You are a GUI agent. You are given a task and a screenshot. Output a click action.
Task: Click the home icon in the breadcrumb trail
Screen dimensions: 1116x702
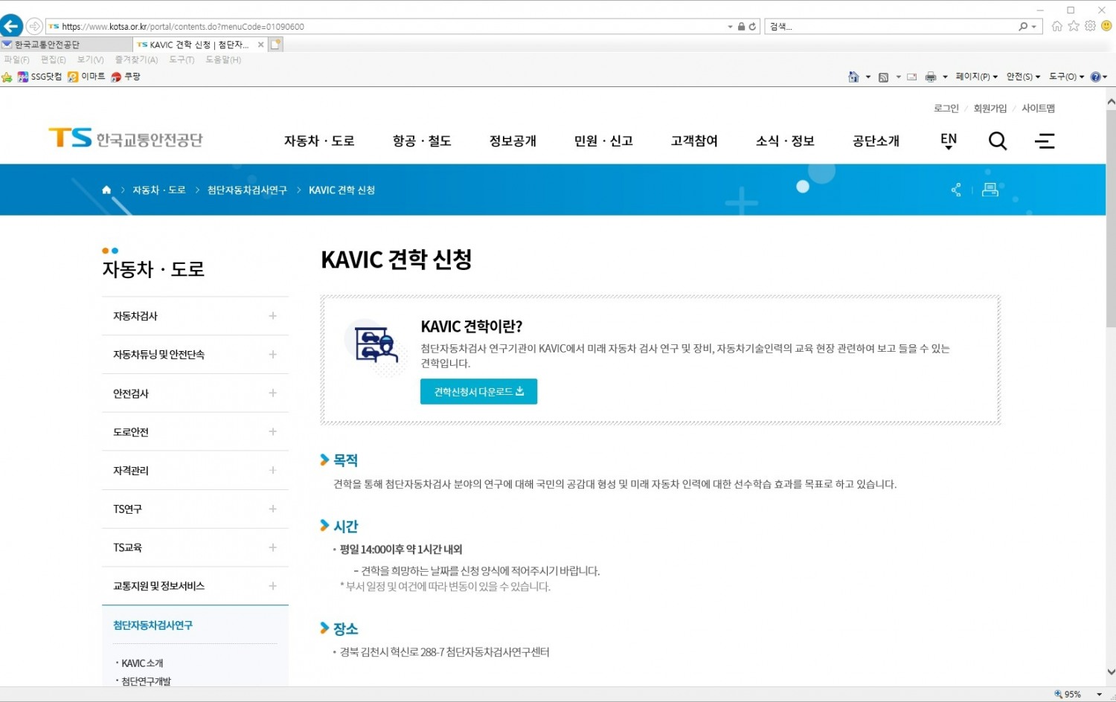coord(106,189)
